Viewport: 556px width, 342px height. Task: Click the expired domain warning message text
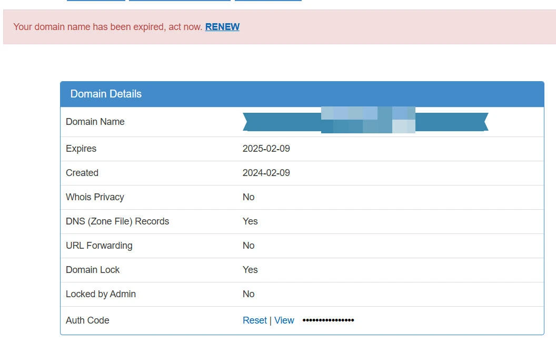coord(107,27)
